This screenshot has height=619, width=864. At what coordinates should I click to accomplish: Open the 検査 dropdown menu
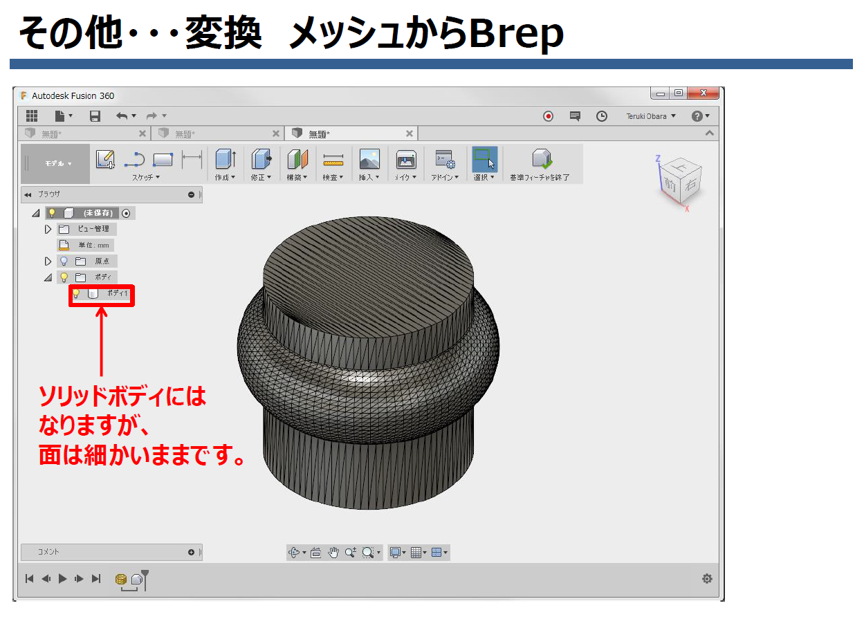tap(333, 178)
